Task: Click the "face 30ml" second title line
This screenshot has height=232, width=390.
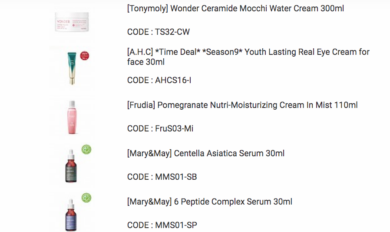Action: (x=145, y=62)
